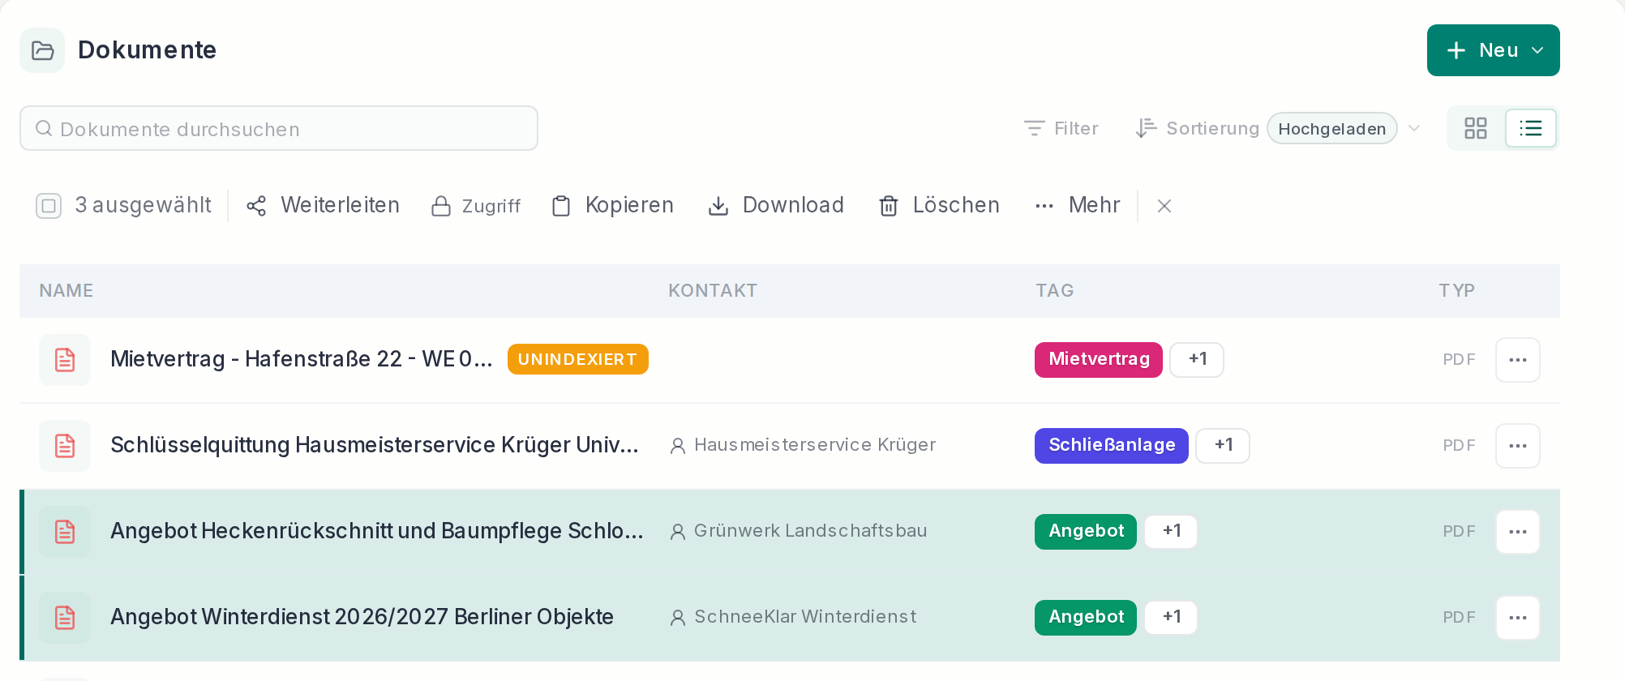Open the Filter options
Viewport: 1625px width, 681px height.
pos(1061,128)
